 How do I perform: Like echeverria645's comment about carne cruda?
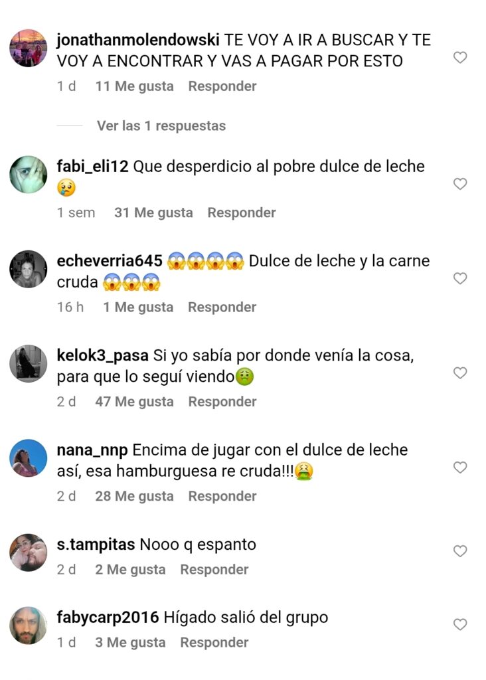pyautogui.click(x=460, y=278)
